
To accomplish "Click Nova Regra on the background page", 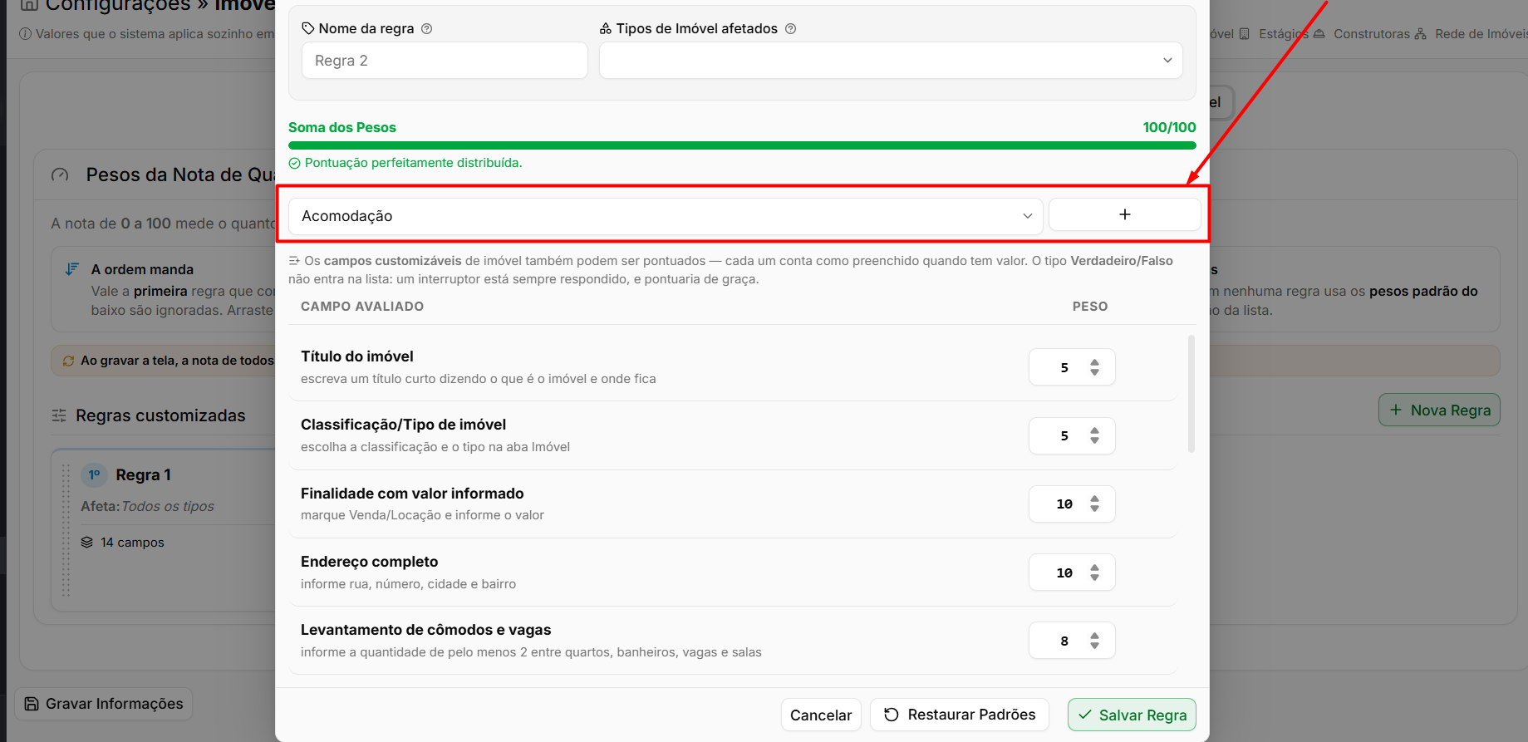I will click(x=1439, y=410).
